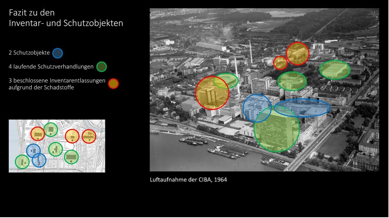Select red circle number 4 on map
Viewport: 389px width, 218px height.
pos(38,134)
